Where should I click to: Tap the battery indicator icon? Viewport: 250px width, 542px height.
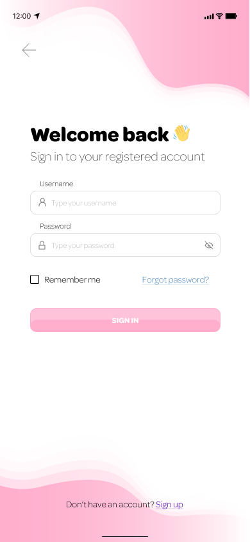(231, 16)
